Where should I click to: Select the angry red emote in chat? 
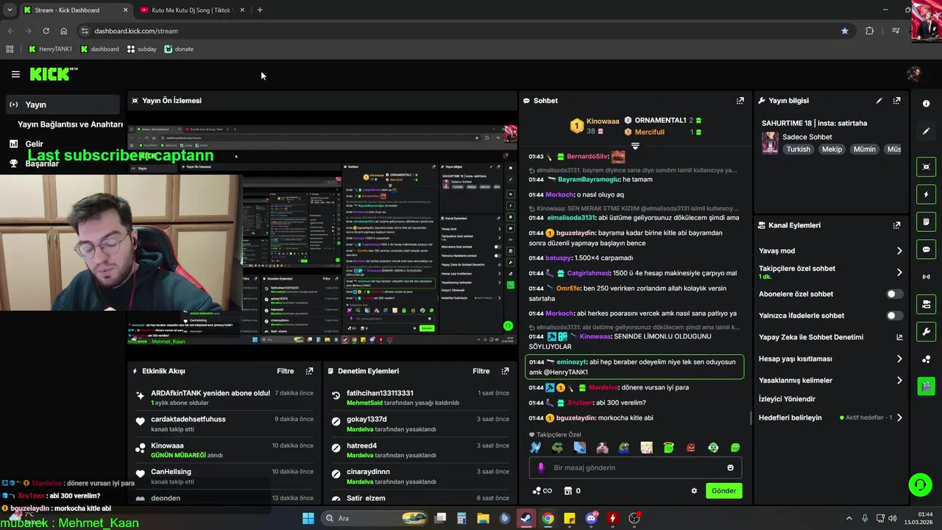pyautogui.click(x=691, y=448)
